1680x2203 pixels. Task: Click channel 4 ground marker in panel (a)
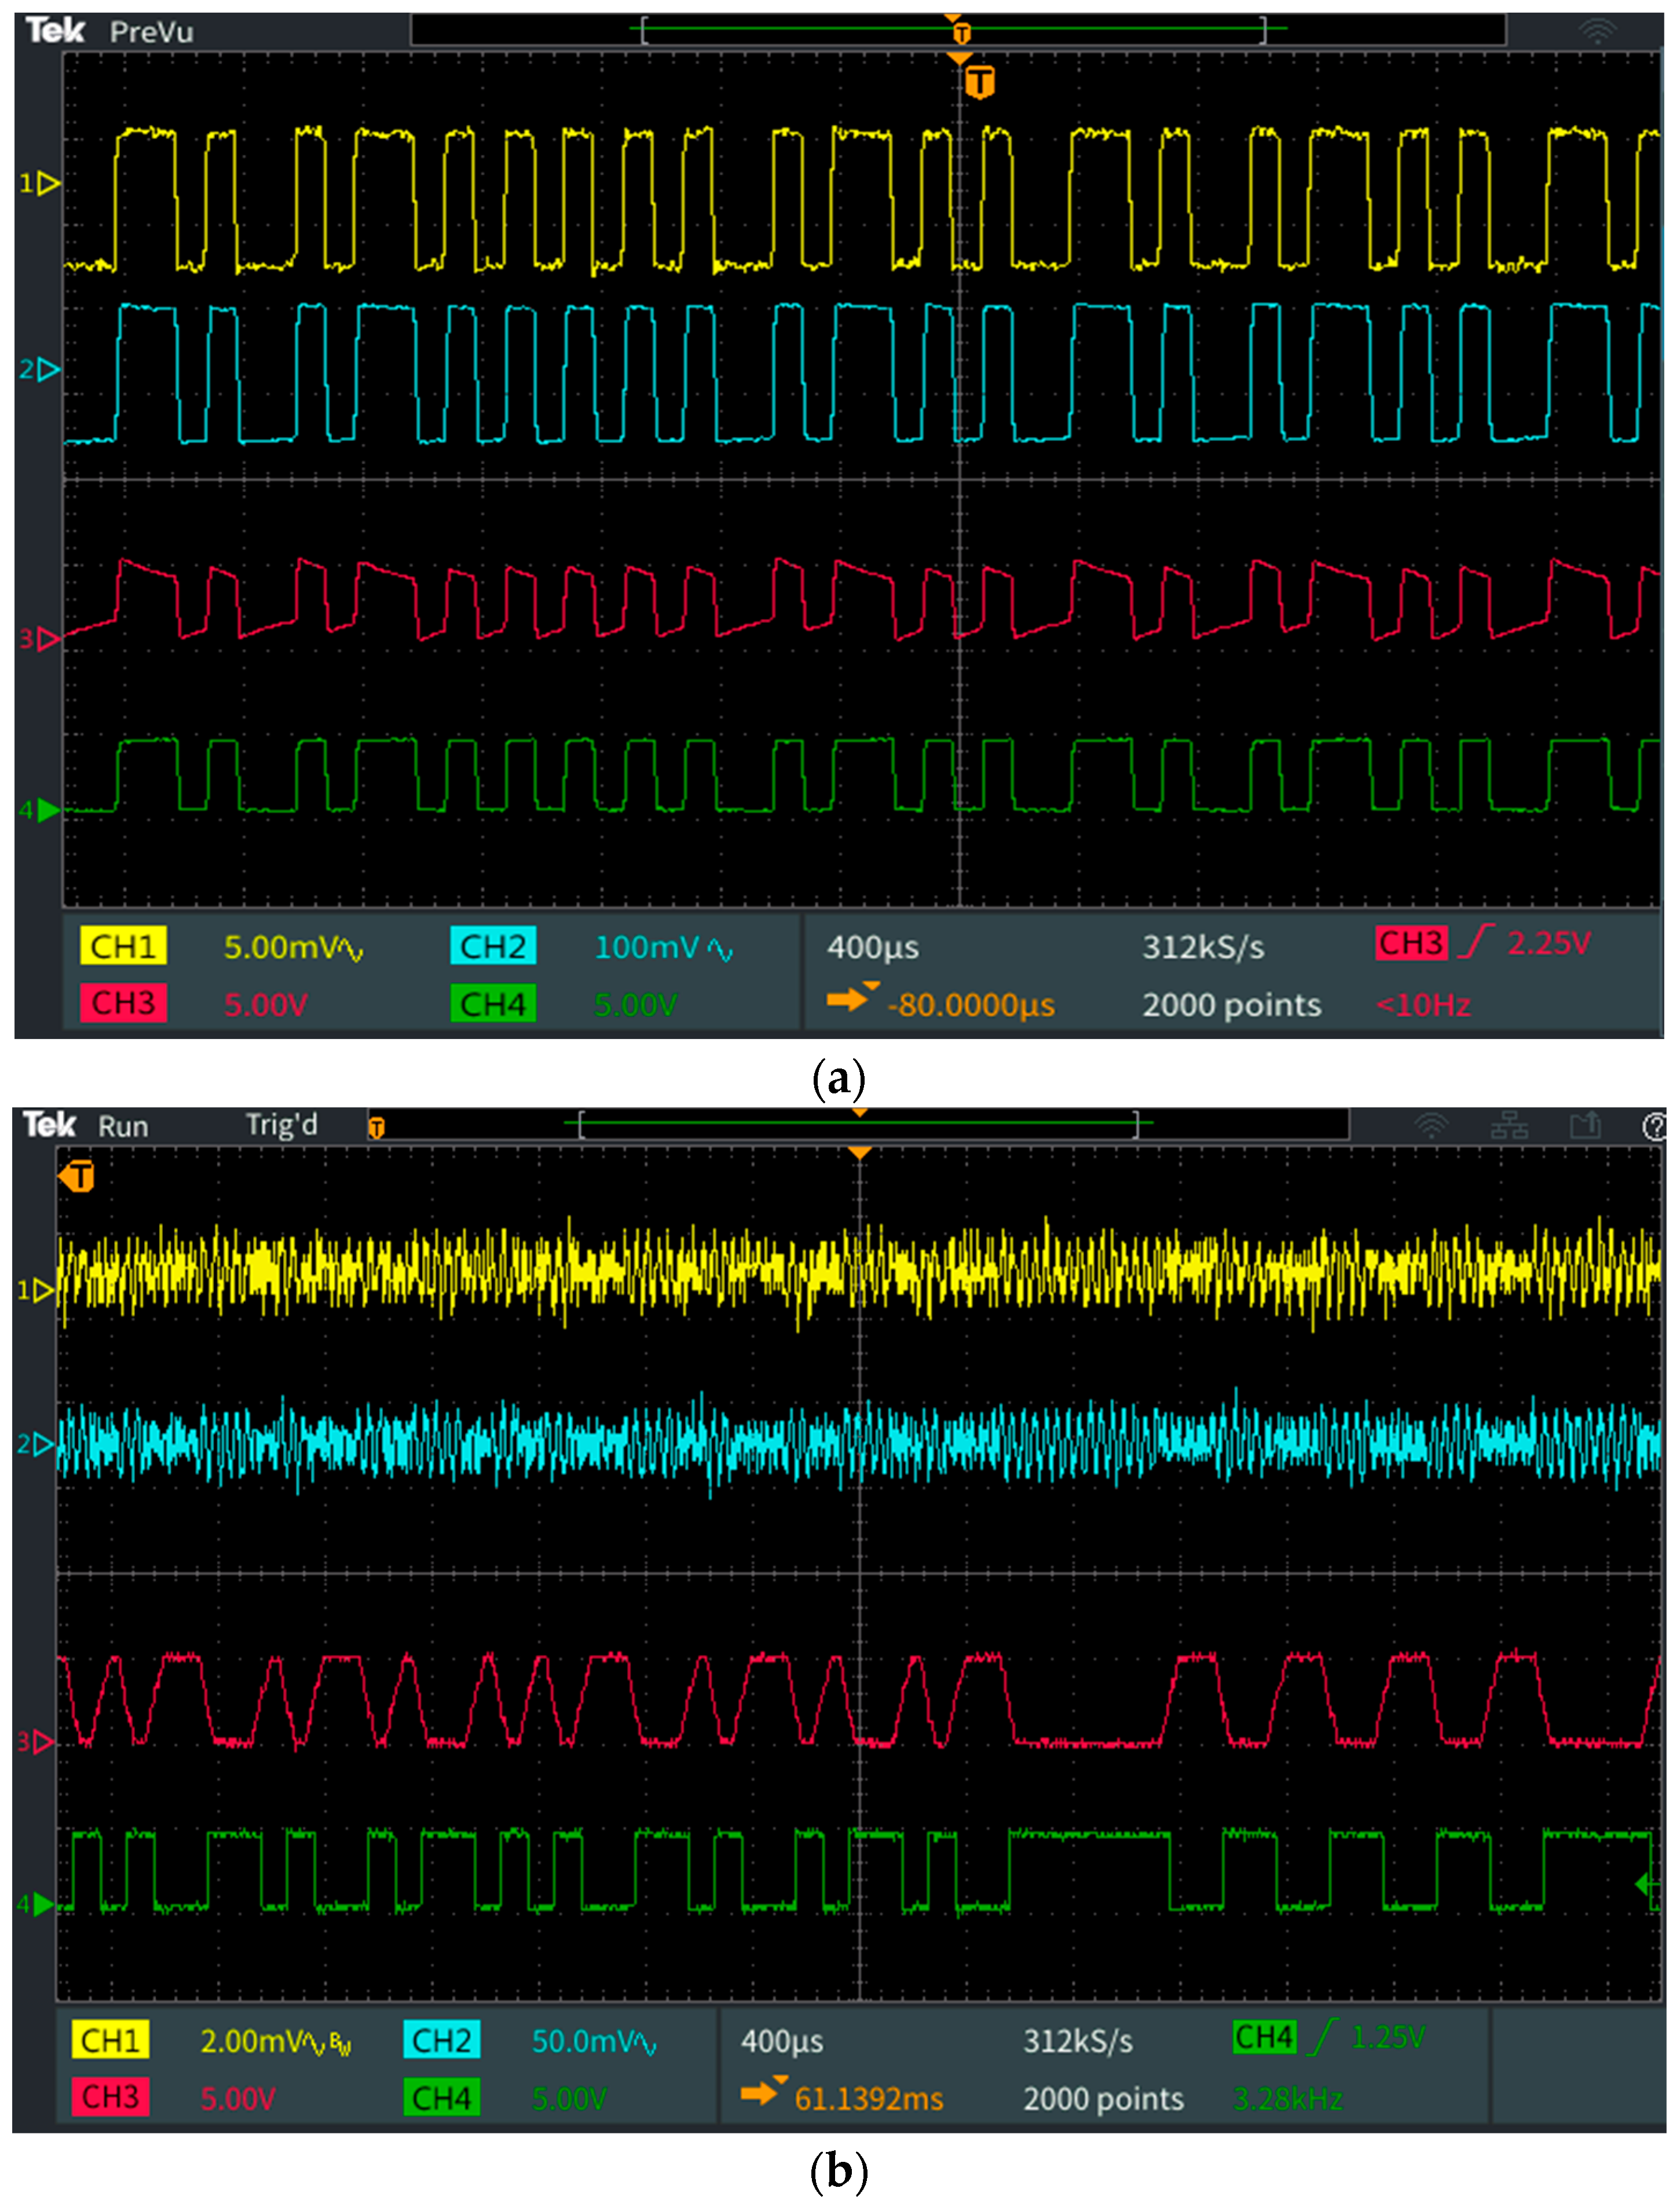pos(39,810)
